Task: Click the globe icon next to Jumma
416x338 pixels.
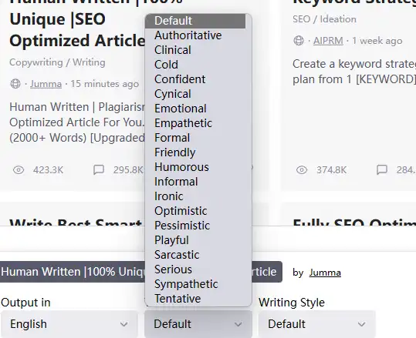Action: pyautogui.click(x=15, y=84)
